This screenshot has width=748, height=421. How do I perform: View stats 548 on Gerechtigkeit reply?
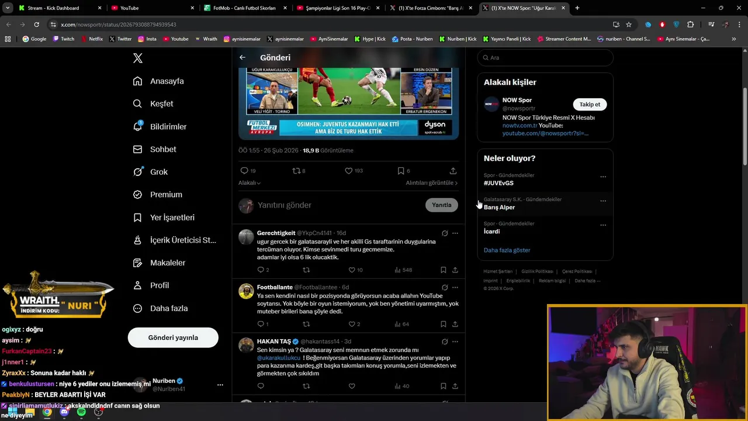tap(403, 270)
